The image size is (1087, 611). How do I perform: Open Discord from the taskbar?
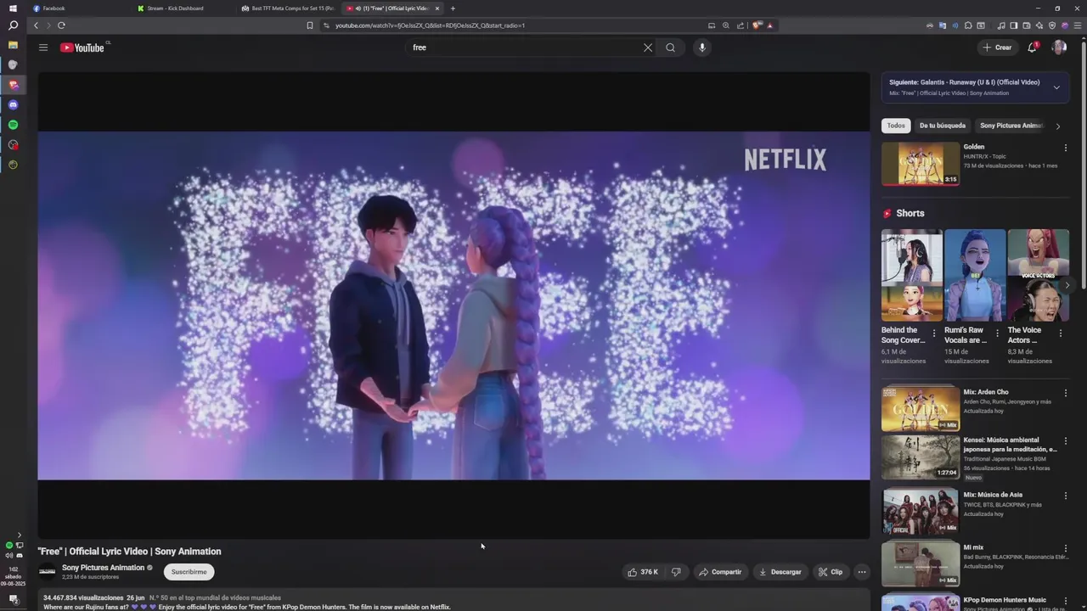[x=13, y=104]
